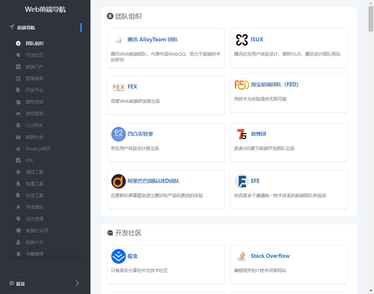
Task: Click the 团队组织 sidebar icon
Action: click(x=18, y=43)
